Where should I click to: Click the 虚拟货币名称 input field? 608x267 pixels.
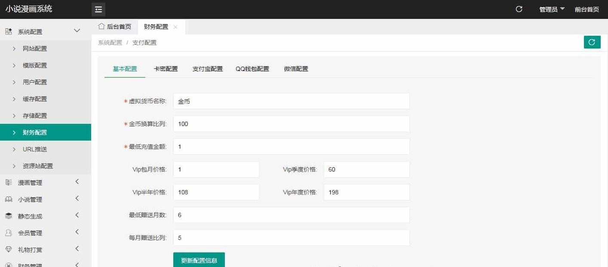291,101
